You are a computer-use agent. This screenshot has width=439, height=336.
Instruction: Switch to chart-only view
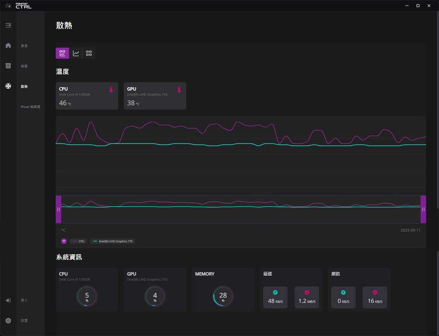(75, 53)
